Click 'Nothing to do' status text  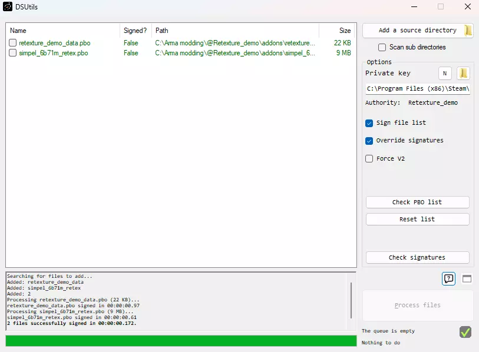pos(381,343)
